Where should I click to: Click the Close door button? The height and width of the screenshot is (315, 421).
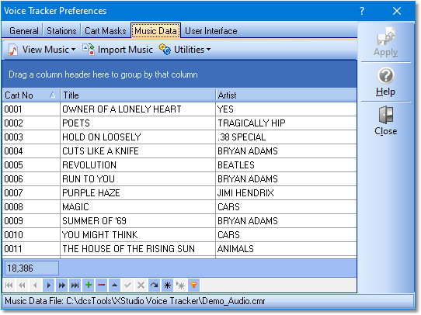click(x=386, y=120)
